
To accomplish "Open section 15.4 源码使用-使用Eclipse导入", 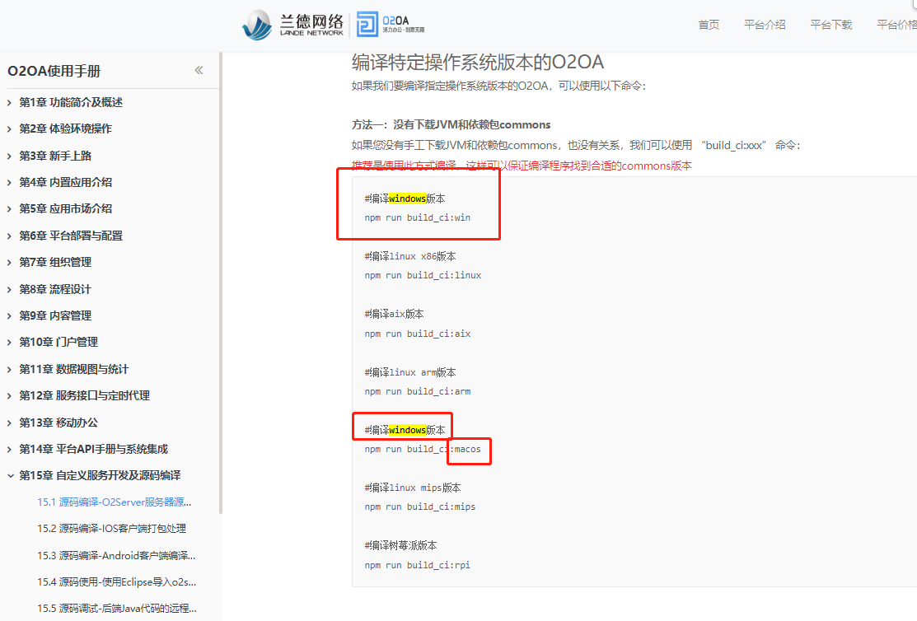I will tap(116, 581).
